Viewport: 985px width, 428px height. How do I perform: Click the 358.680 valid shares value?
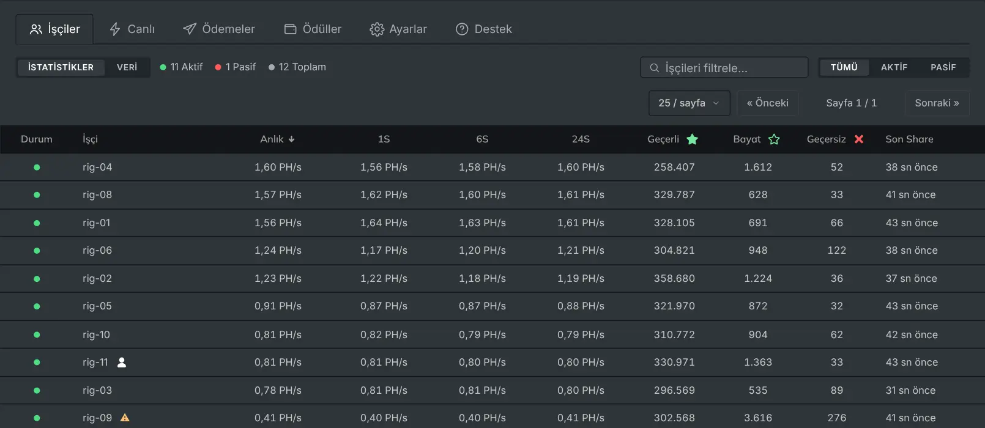coord(674,279)
